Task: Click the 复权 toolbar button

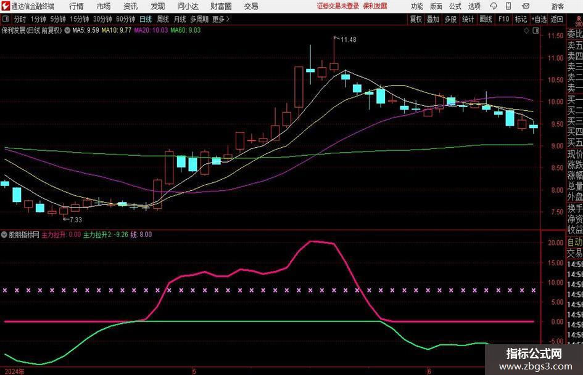Action: click(416, 19)
